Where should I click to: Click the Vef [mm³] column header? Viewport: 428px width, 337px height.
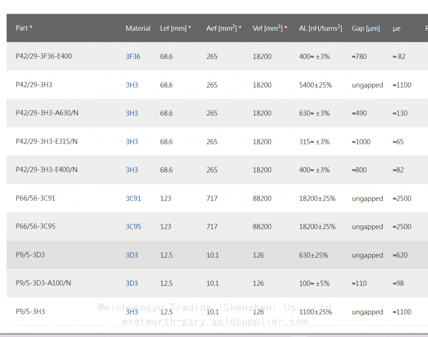click(x=270, y=28)
